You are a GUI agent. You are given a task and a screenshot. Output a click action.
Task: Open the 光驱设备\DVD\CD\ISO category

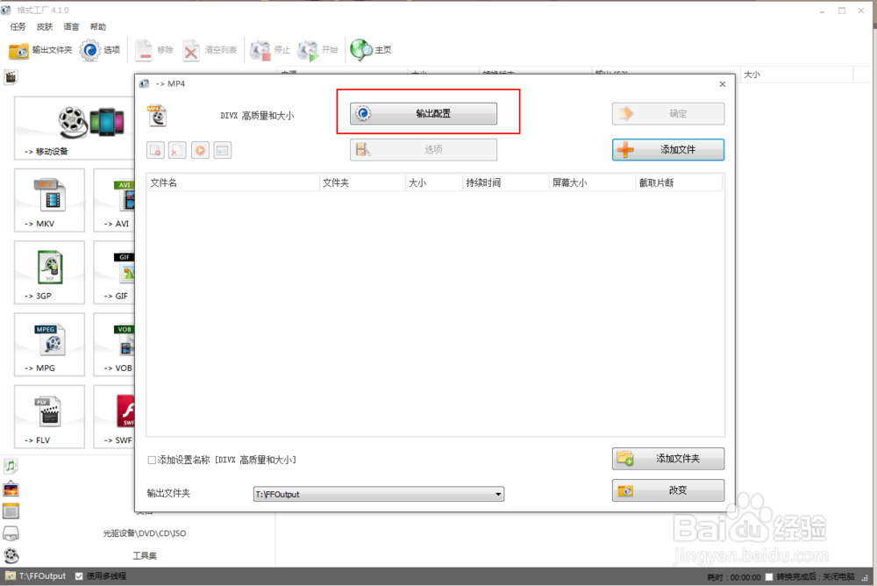click(x=145, y=533)
